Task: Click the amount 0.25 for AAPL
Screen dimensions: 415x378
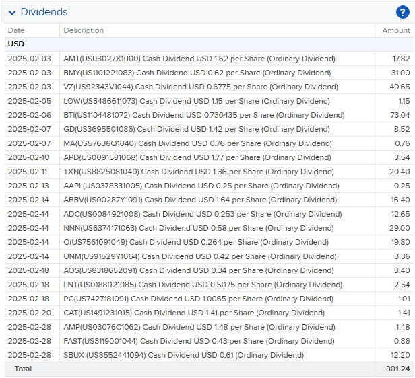Action: (402, 186)
